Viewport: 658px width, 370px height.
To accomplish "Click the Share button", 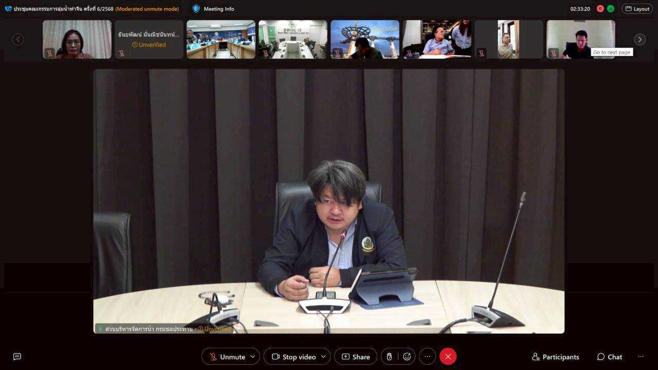I will pyautogui.click(x=355, y=357).
